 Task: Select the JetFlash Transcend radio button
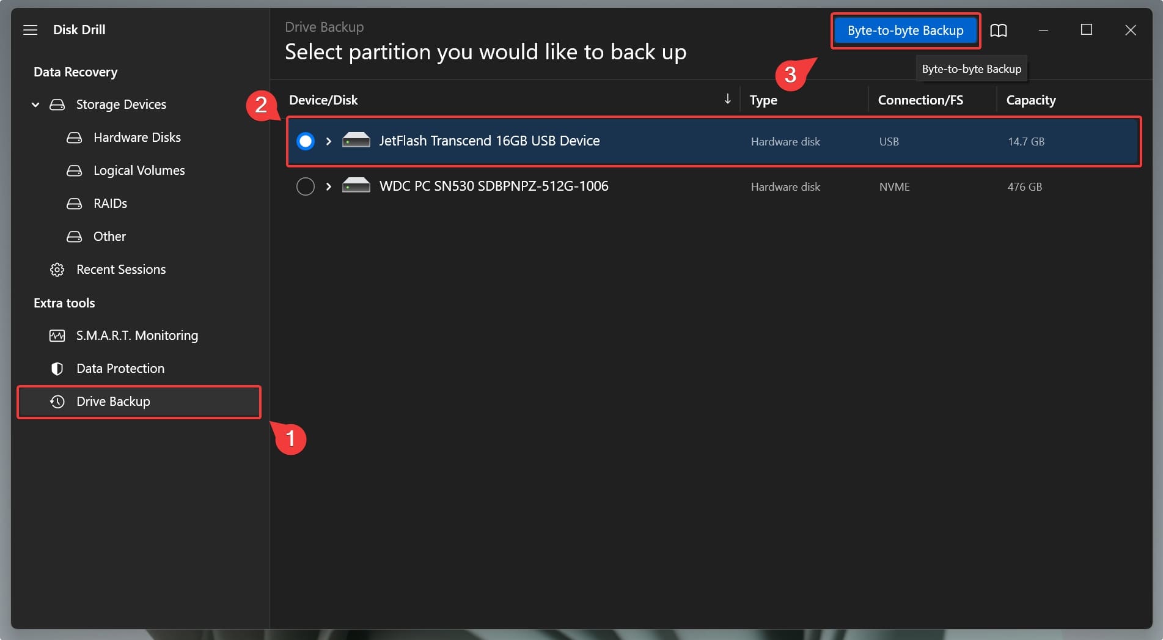click(306, 141)
